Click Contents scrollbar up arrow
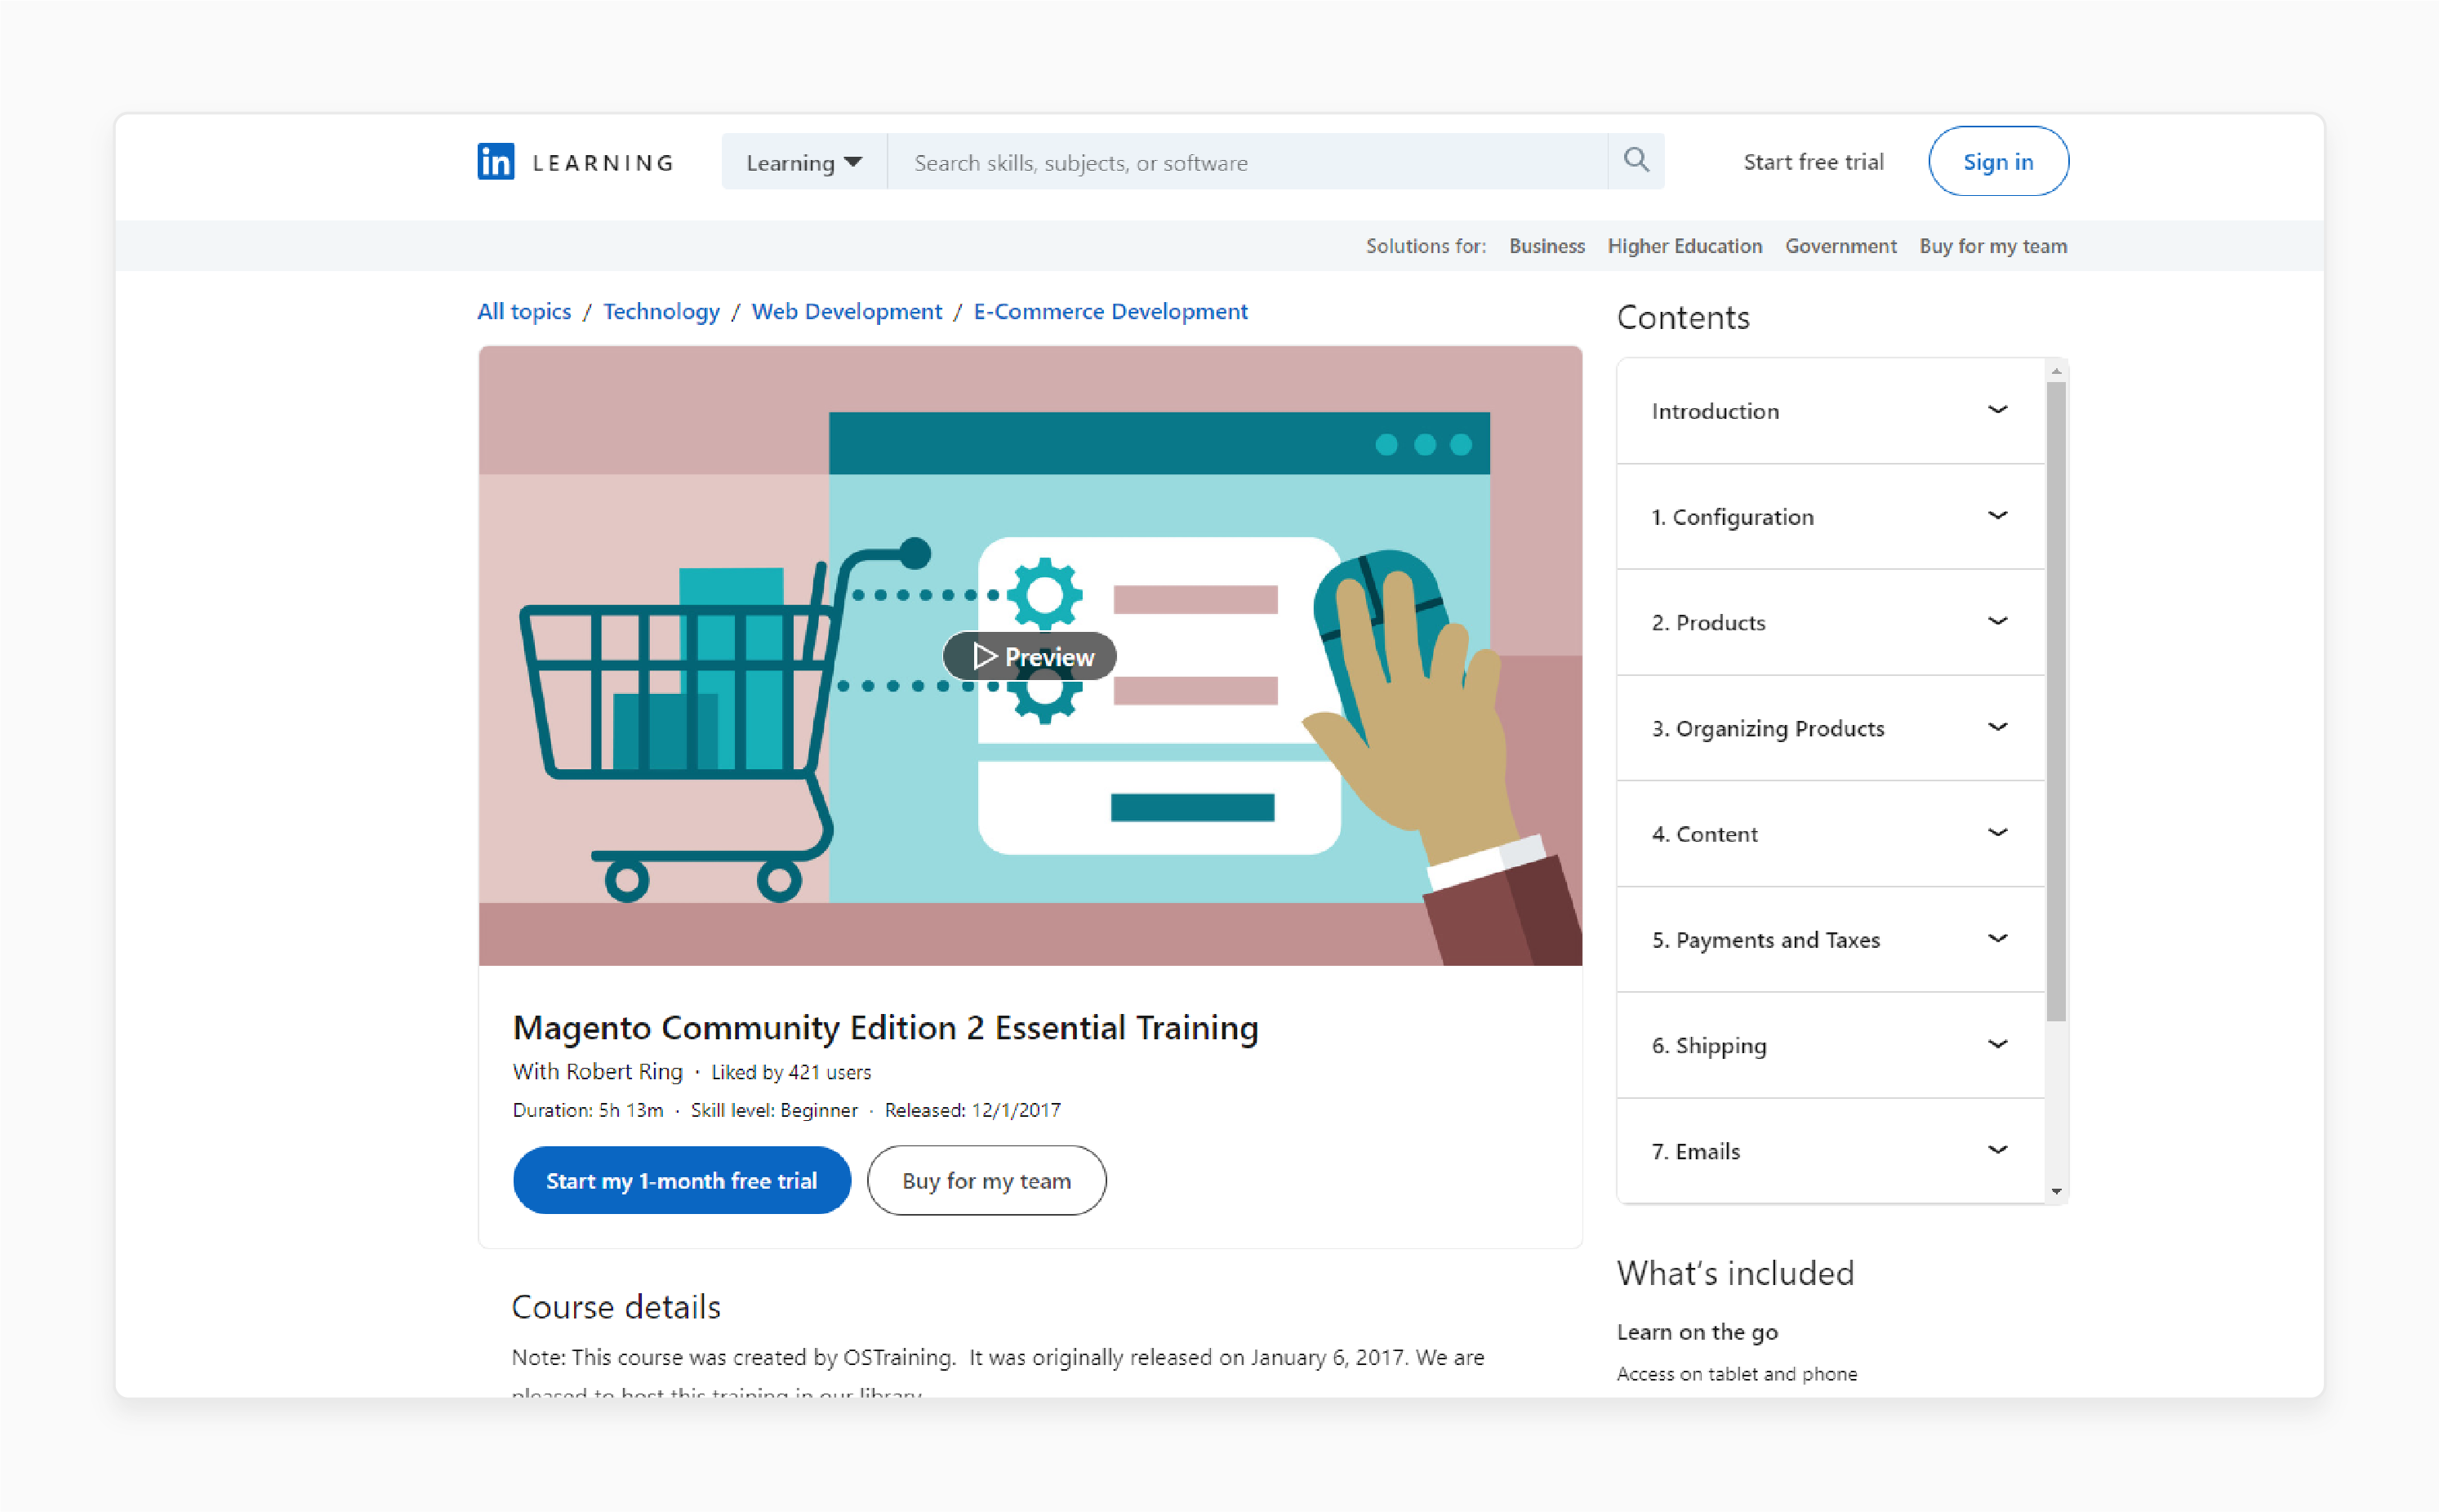 tap(2056, 371)
